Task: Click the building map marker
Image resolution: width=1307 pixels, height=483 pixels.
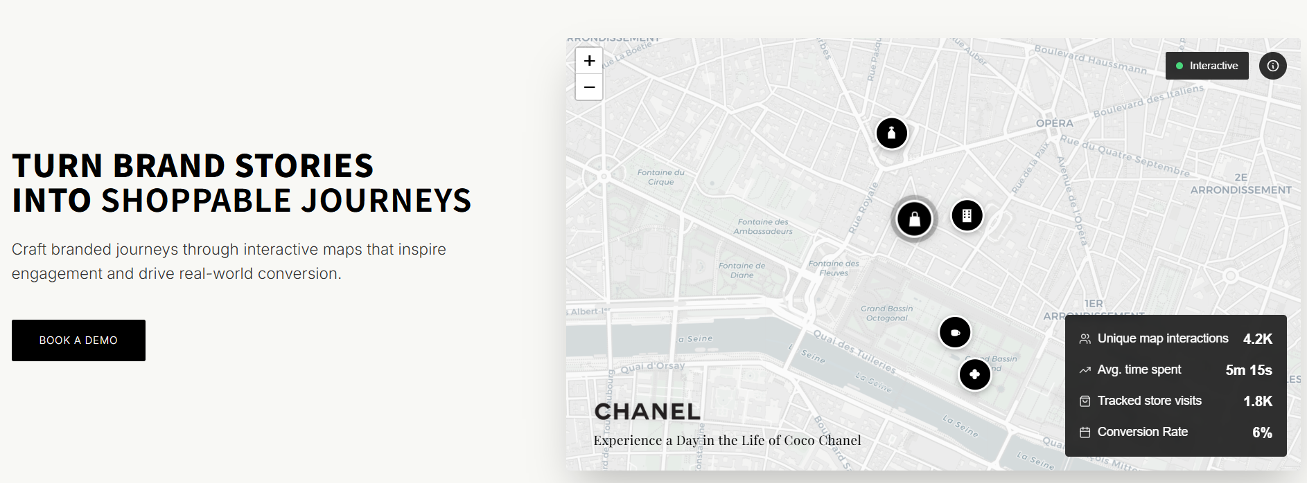Action: pyautogui.click(x=967, y=216)
